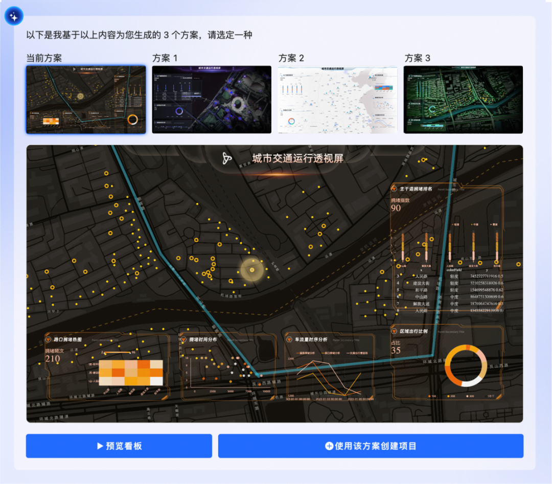
Task: Click the colorField column header
Action: [454, 270]
